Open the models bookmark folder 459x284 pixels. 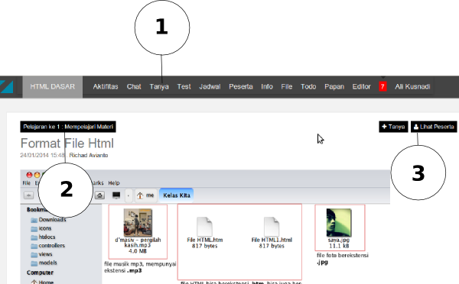pos(44,263)
